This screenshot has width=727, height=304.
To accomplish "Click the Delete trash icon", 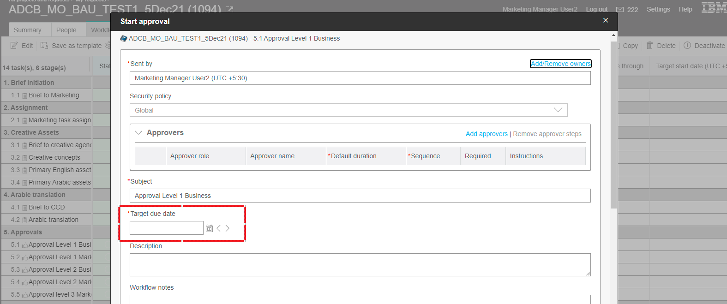I will [649, 45].
